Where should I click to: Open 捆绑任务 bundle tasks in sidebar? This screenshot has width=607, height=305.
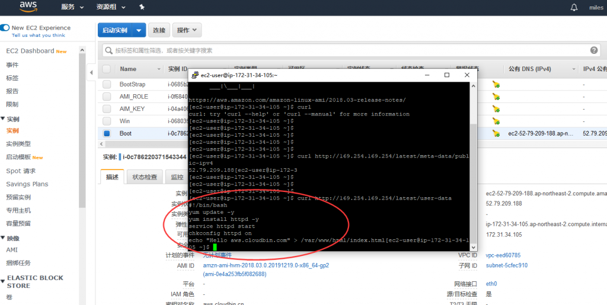click(x=18, y=263)
